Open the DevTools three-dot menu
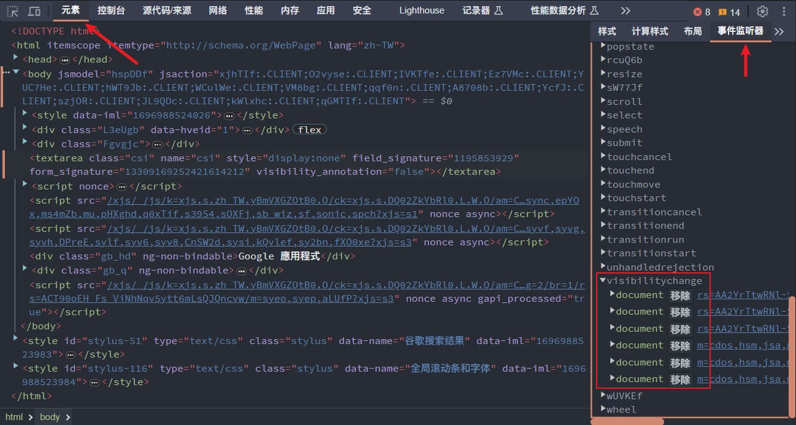Image resolution: width=796 pixels, height=425 pixels. pos(784,11)
